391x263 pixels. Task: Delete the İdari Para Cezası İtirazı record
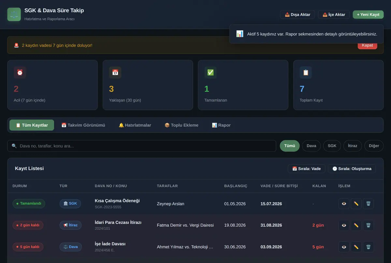368,225
